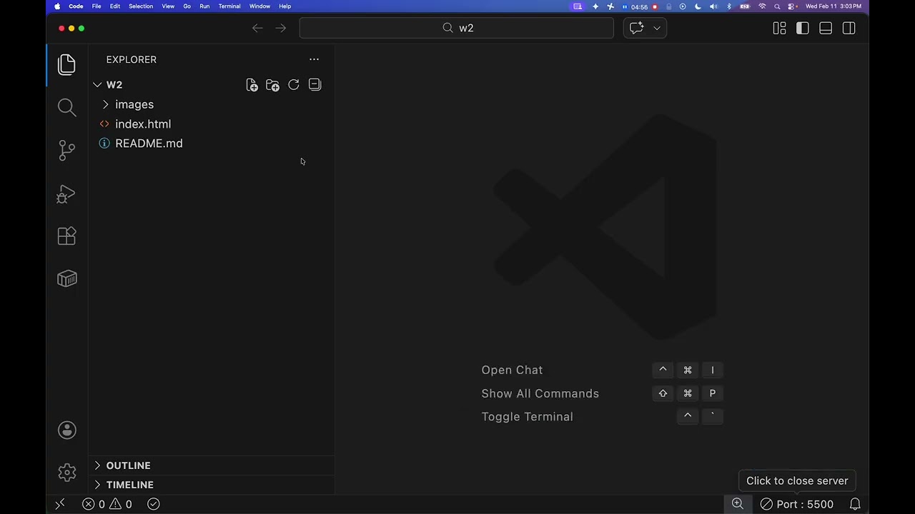Screen dimensions: 915x514
Task: Open index.html in the Explorer
Action: click(x=212, y=124)
